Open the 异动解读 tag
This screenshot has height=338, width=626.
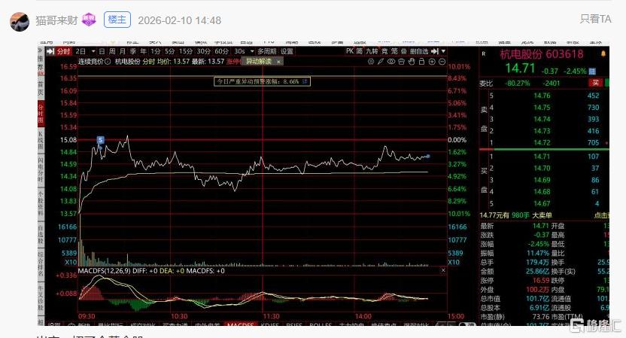[x=259, y=61]
